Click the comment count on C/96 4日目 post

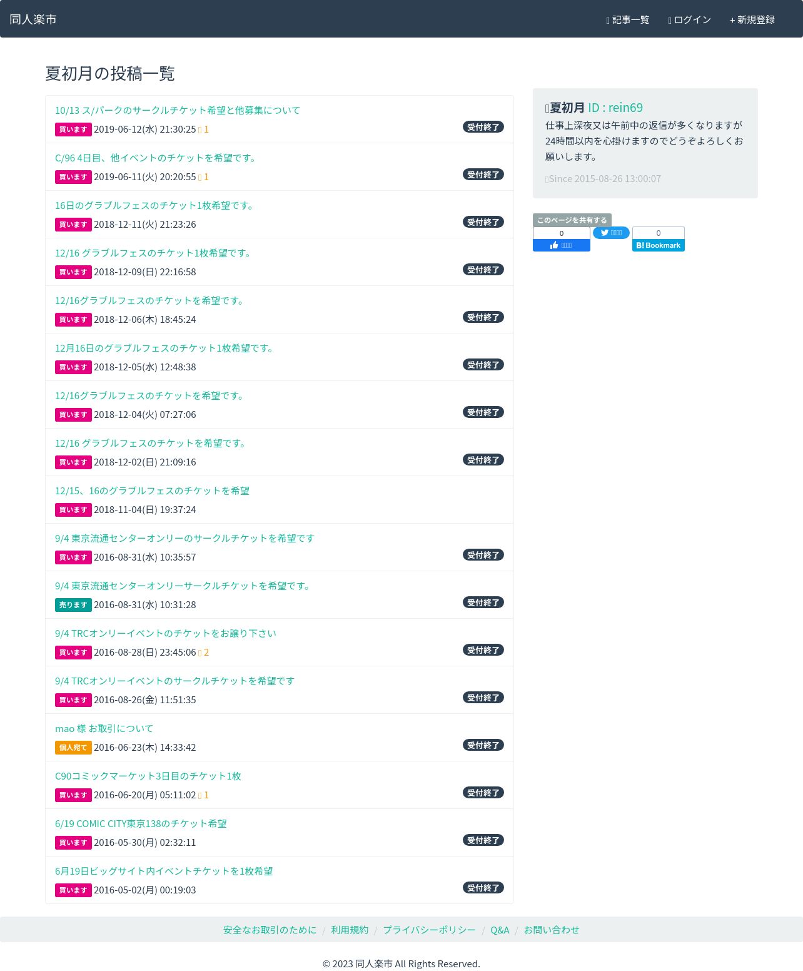coord(203,177)
